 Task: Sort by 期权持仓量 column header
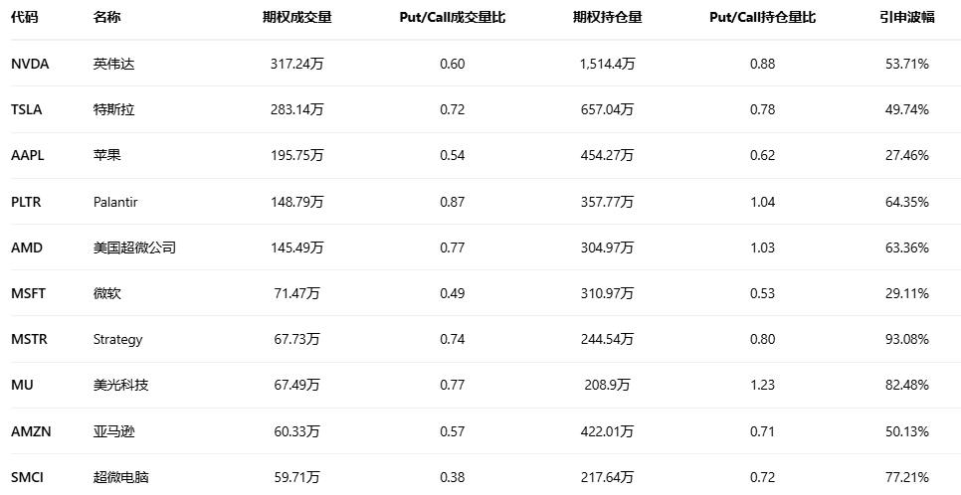tap(607, 18)
